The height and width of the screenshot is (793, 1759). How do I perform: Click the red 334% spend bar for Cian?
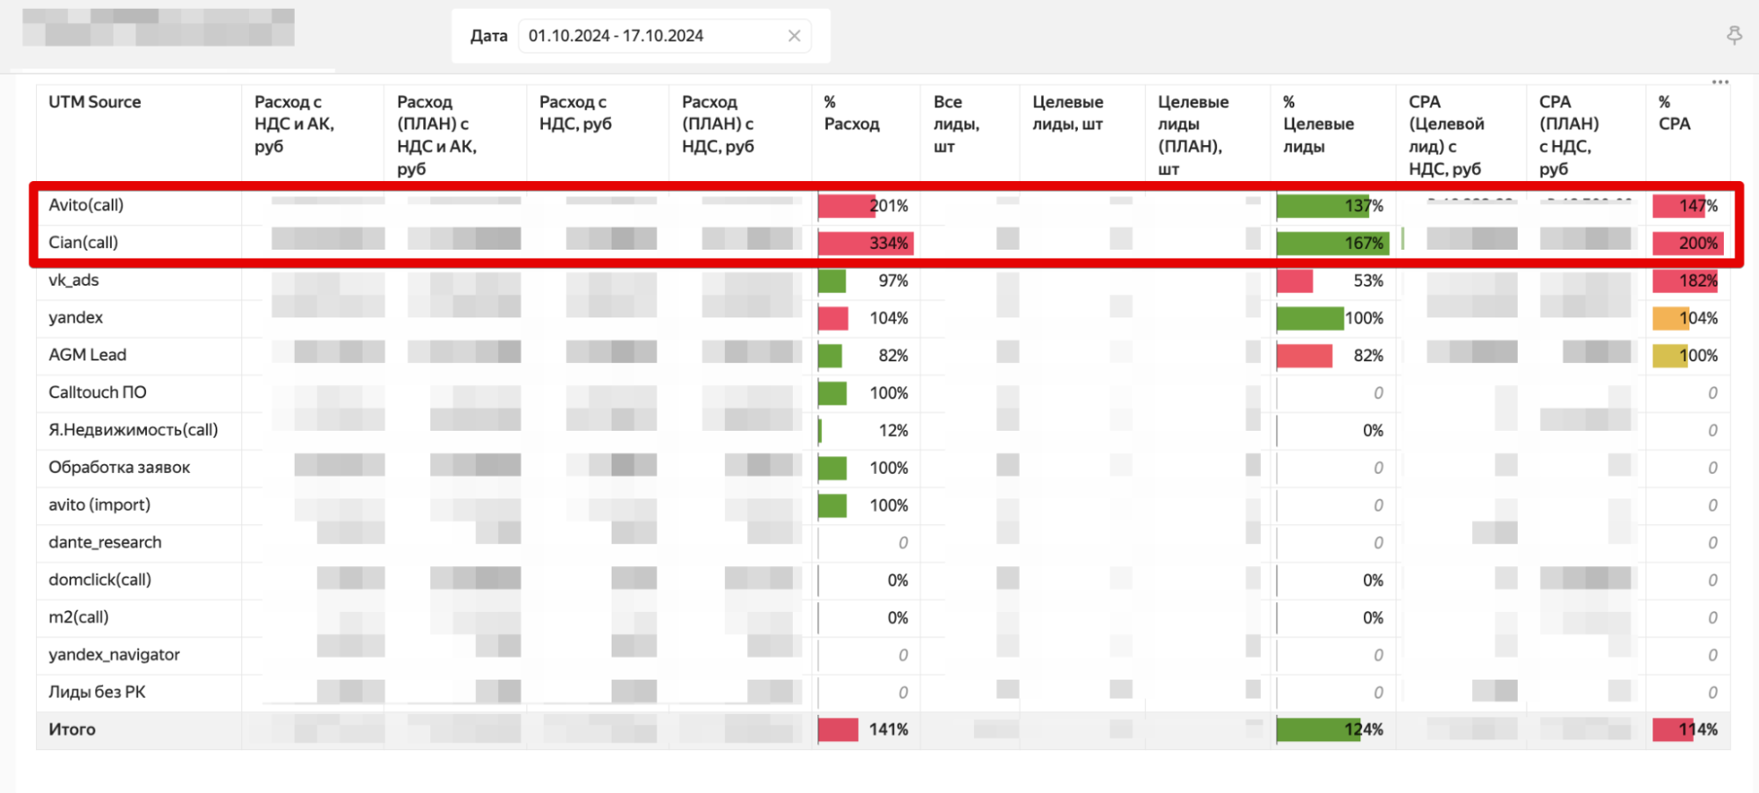coord(865,244)
